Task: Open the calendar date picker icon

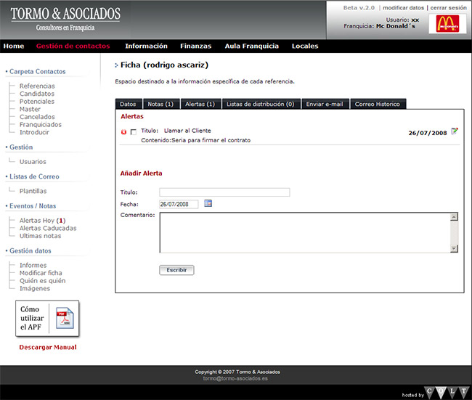Action: [x=208, y=204]
